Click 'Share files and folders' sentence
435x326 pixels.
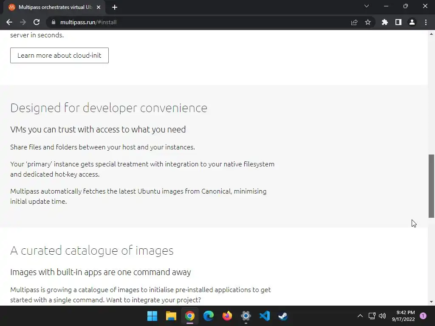click(103, 147)
